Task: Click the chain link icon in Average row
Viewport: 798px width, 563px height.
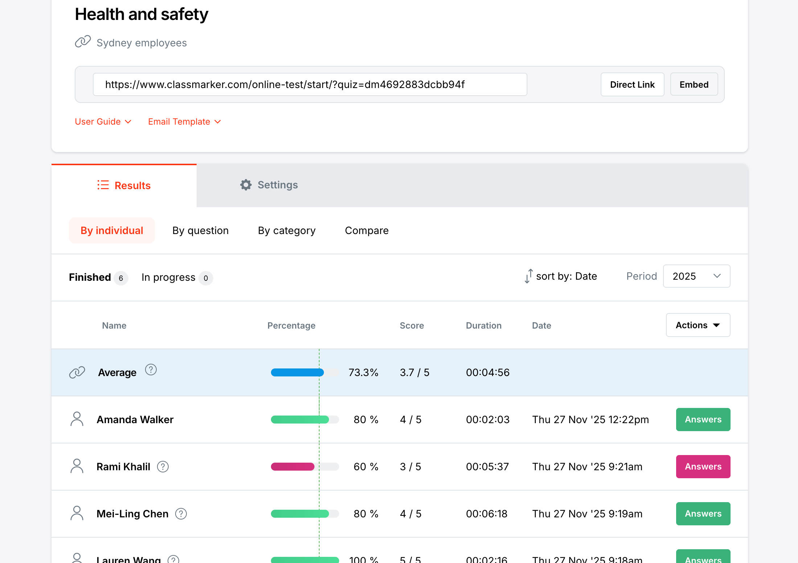Action: (x=77, y=372)
